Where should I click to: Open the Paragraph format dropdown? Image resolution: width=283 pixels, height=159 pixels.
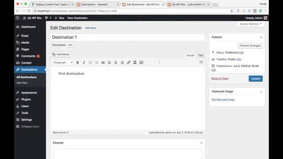point(63,62)
